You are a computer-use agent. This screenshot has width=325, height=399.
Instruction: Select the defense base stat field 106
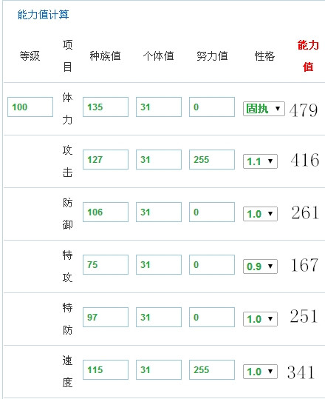(x=106, y=212)
